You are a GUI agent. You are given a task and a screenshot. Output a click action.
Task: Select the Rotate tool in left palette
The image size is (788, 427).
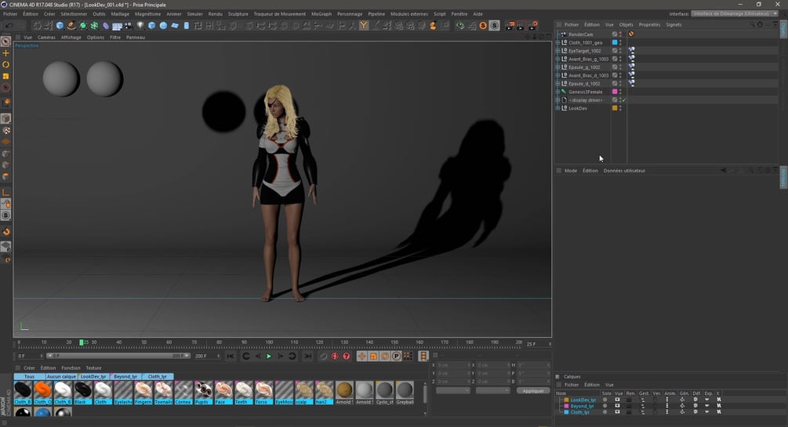pyautogui.click(x=6, y=65)
